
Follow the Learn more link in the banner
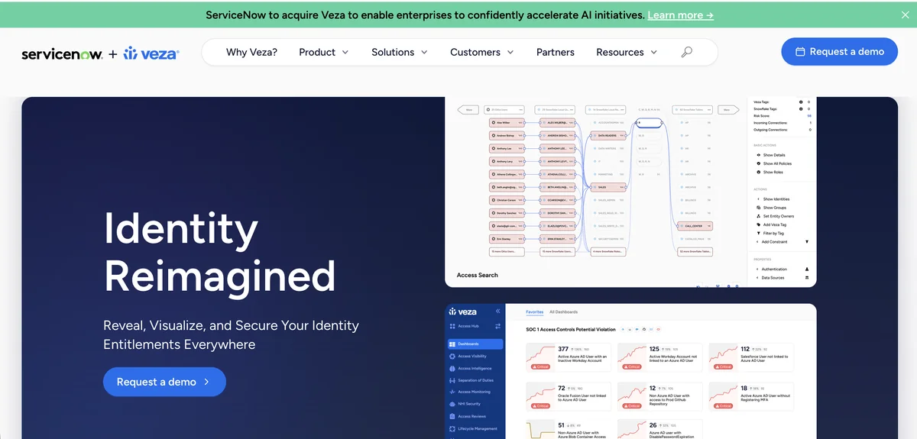[x=680, y=15]
